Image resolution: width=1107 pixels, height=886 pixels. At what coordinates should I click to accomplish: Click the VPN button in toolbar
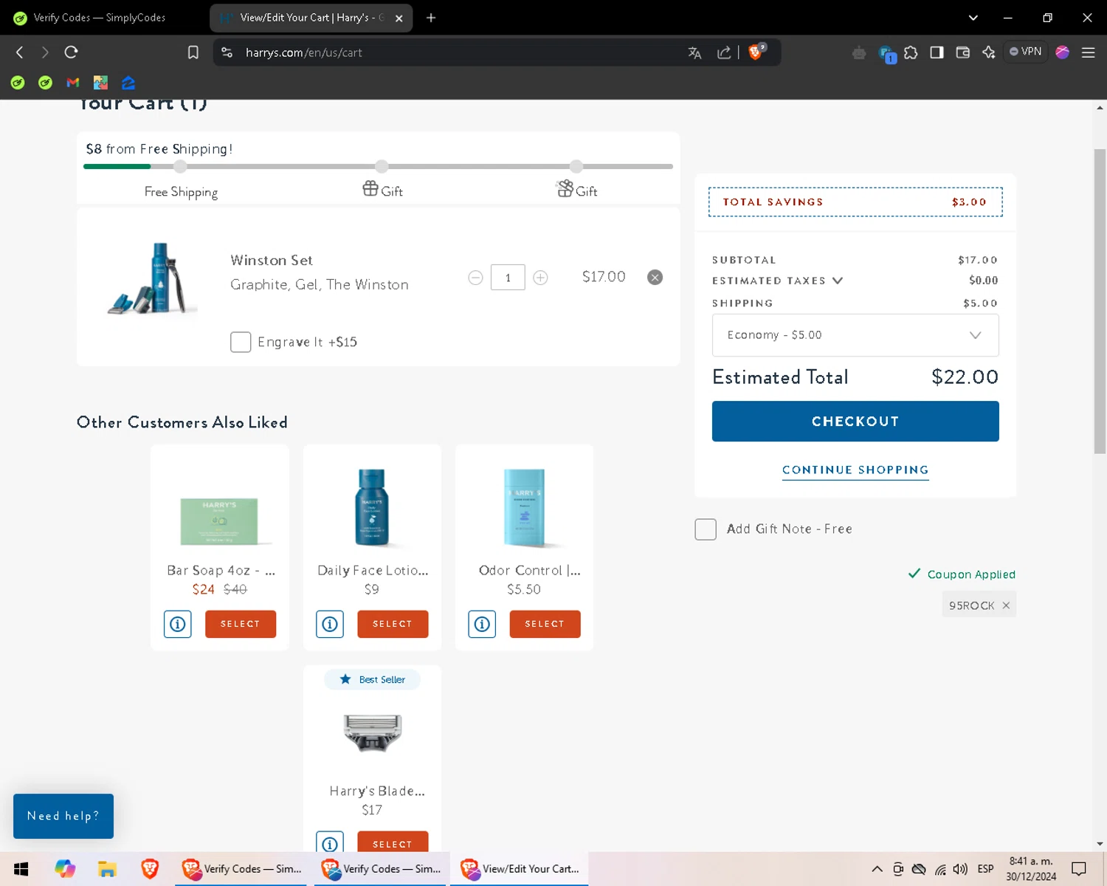click(x=1026, y=52)
